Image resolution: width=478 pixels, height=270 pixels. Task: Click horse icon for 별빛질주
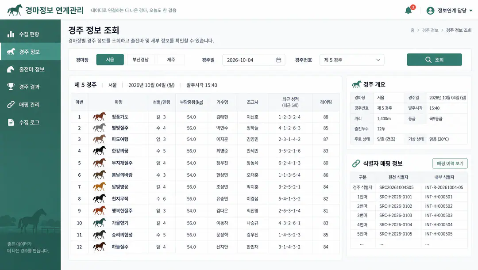coord(100,128)
